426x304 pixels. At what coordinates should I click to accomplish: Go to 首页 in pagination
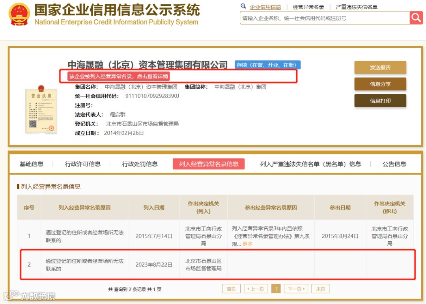point(231,289)
